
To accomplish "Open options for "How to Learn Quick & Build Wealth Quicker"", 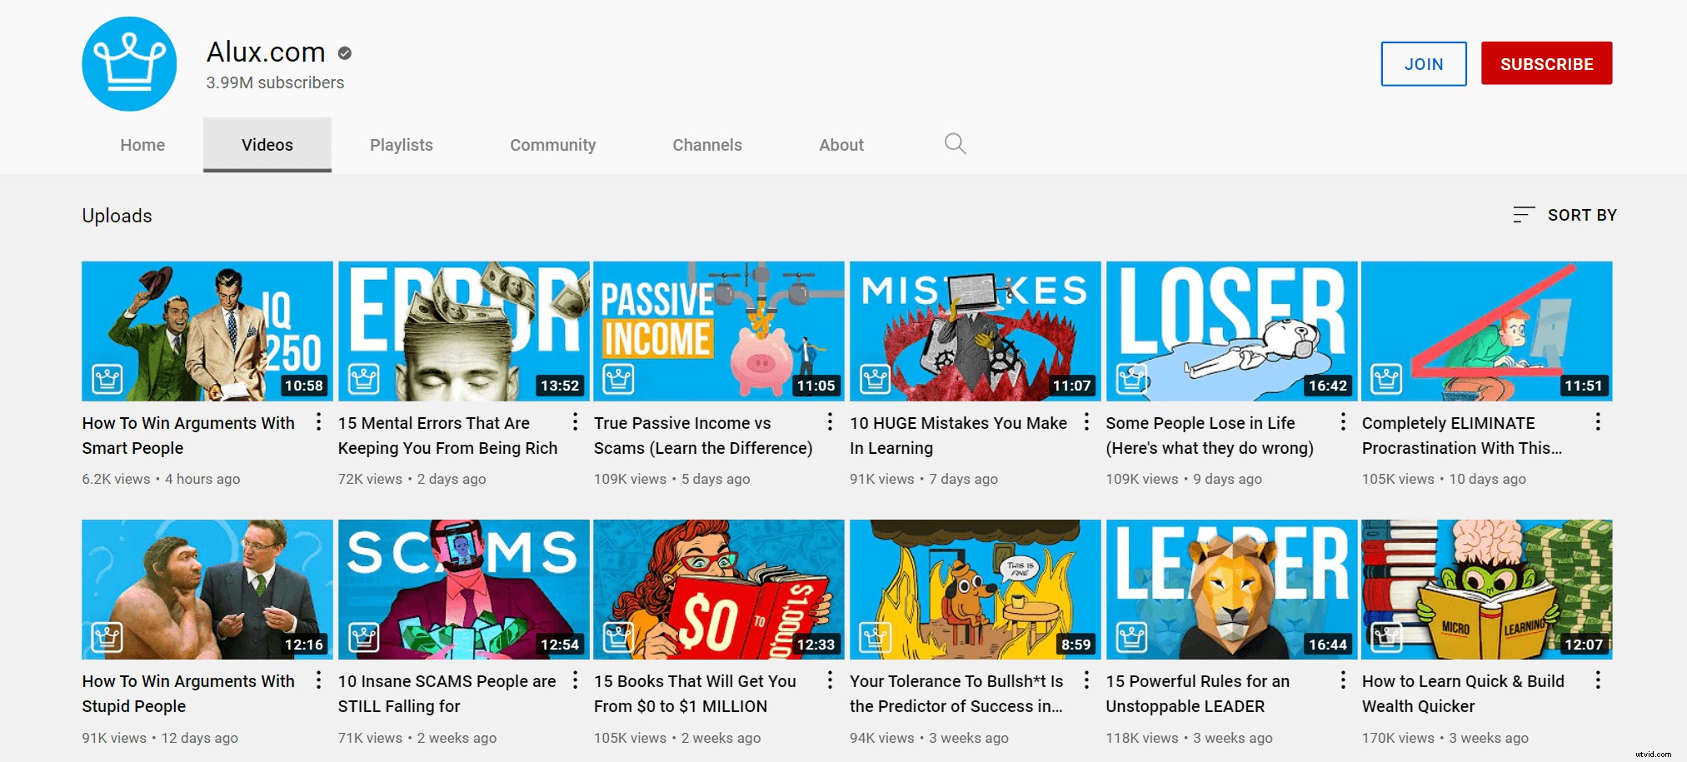I will click(1599, 681).
